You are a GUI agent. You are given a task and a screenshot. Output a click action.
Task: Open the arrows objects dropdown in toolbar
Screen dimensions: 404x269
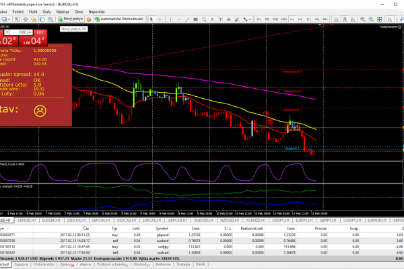coord(247,20)
